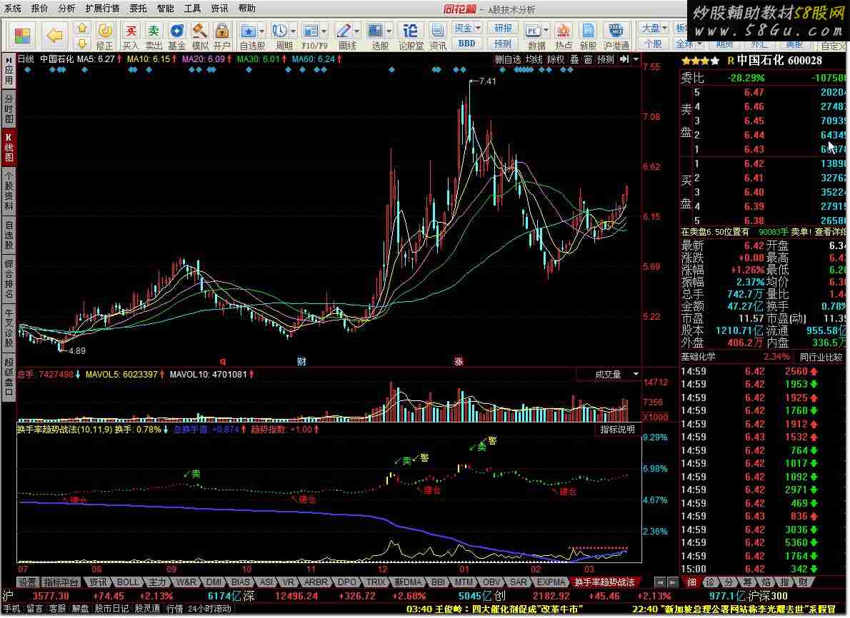Go back with the yellow arrow icon
This screenshot has width=850, height=618.
tap(54, 36)
